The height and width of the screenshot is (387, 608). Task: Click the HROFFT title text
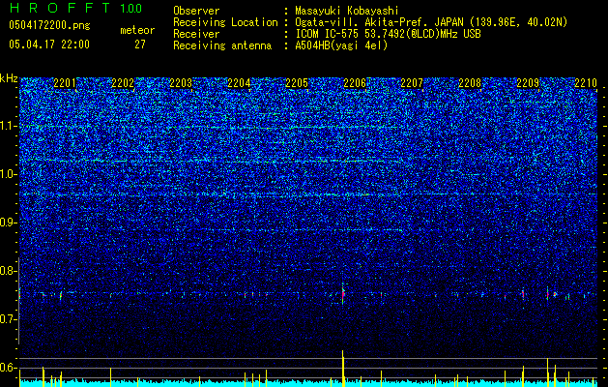pos(60,8)
